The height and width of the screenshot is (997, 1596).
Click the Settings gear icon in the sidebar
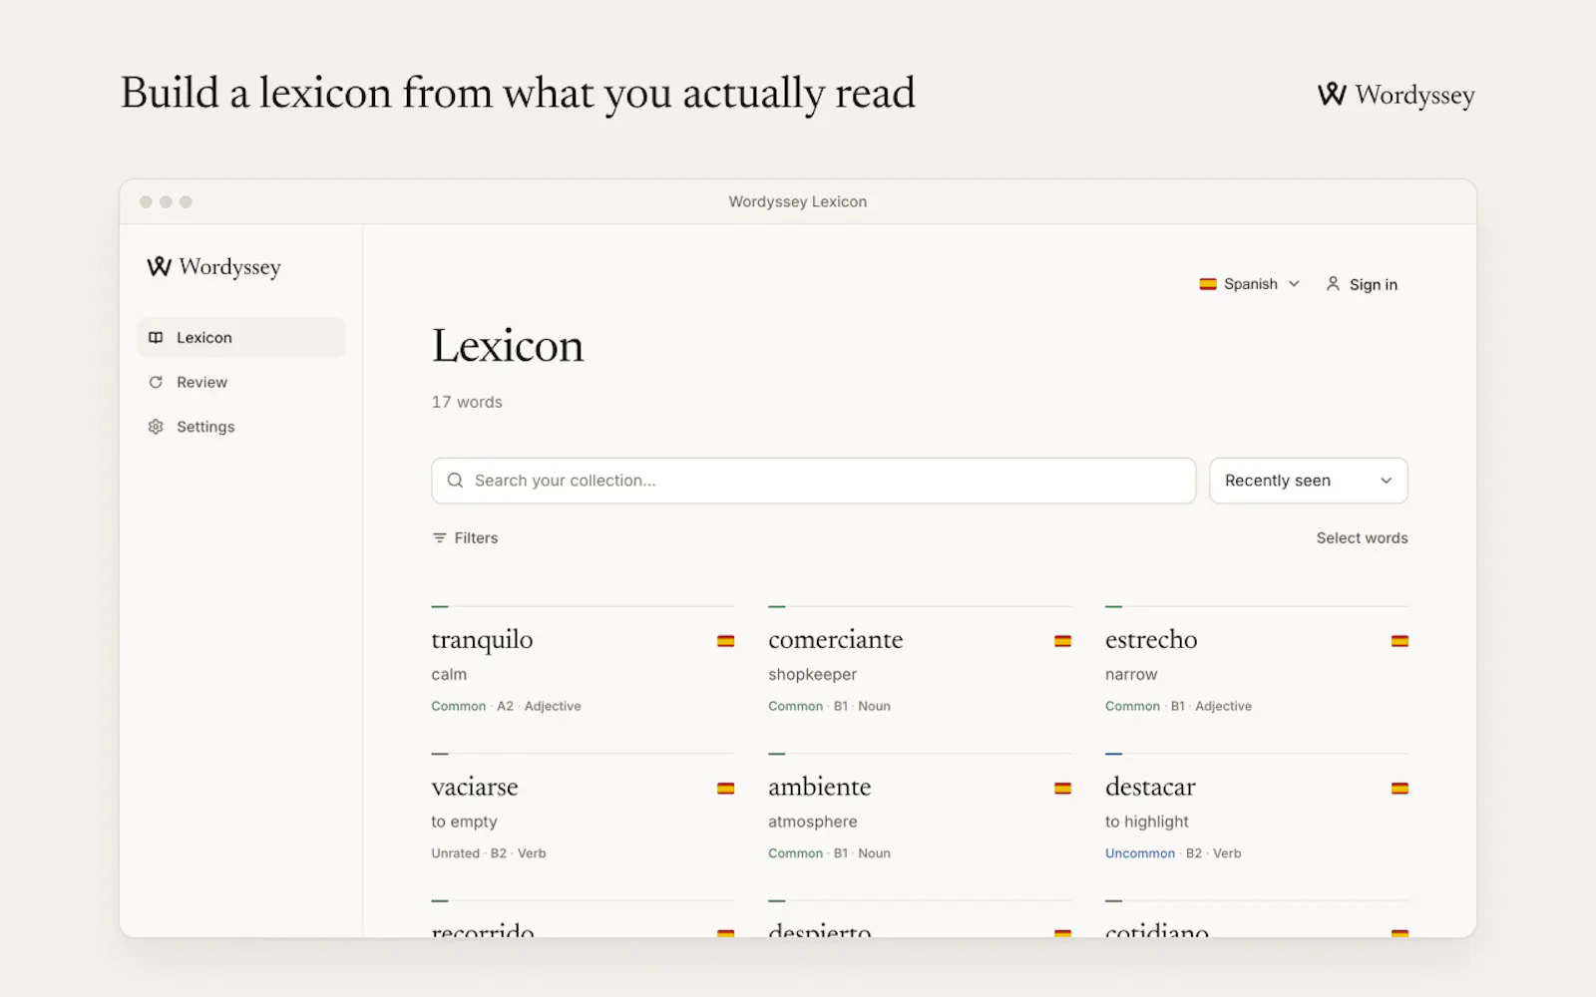[156, 427]
